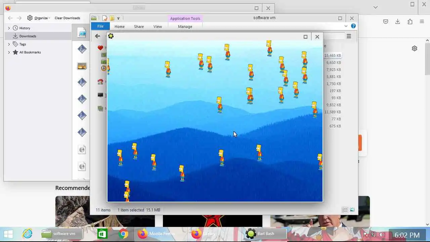This screenshot has width=430, height=242.
Task: Open the Home ribbon tab
Action: (x=119, y=27)
